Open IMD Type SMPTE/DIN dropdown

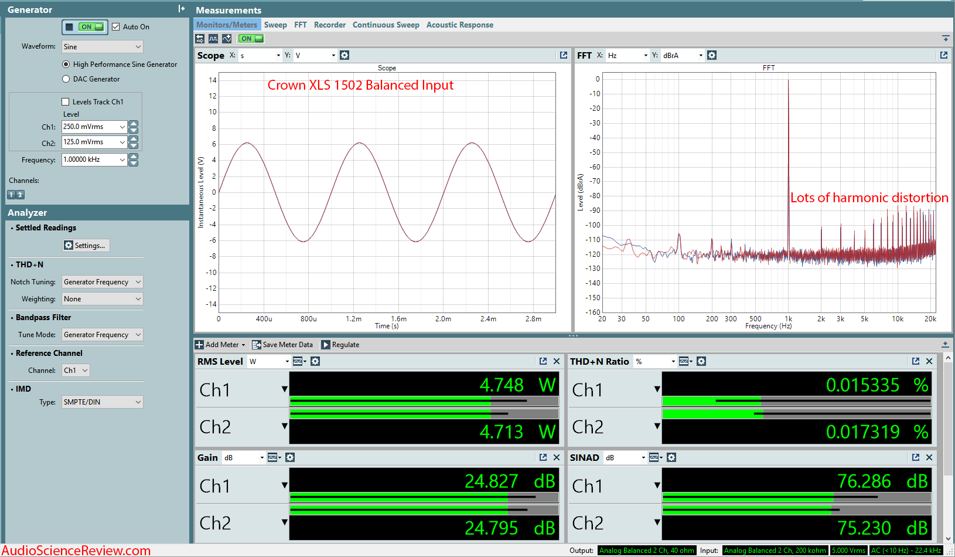click(103, 402)
